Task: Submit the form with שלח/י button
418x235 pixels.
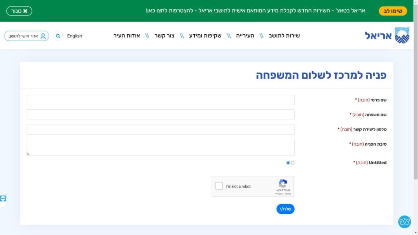Action: pyautogui.click(x=285, y=209)
